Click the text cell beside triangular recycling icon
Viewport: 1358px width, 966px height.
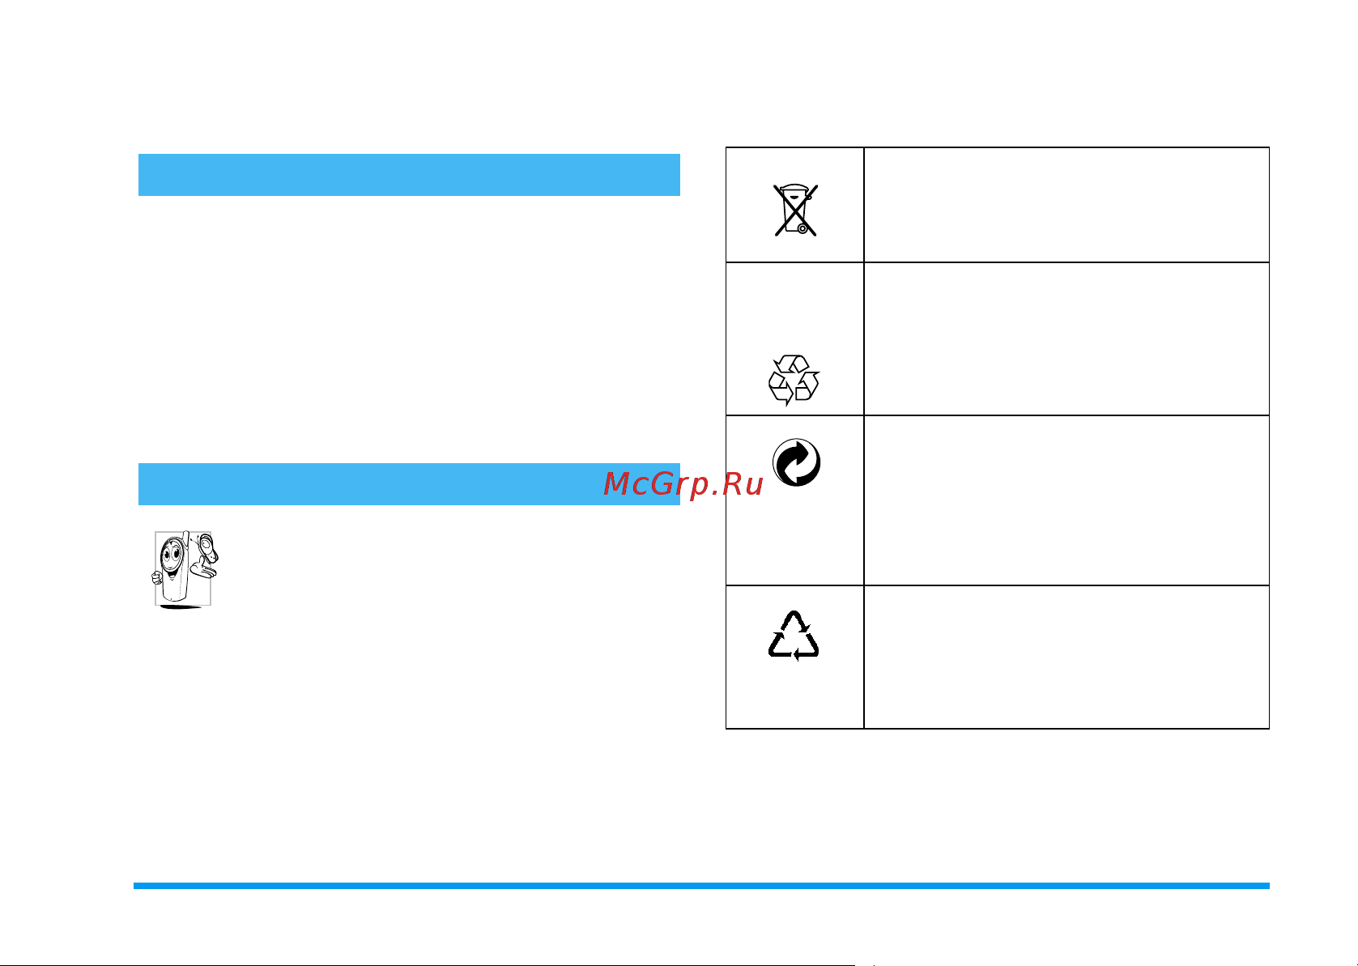pyautogui.click(x=1066, y=657)
